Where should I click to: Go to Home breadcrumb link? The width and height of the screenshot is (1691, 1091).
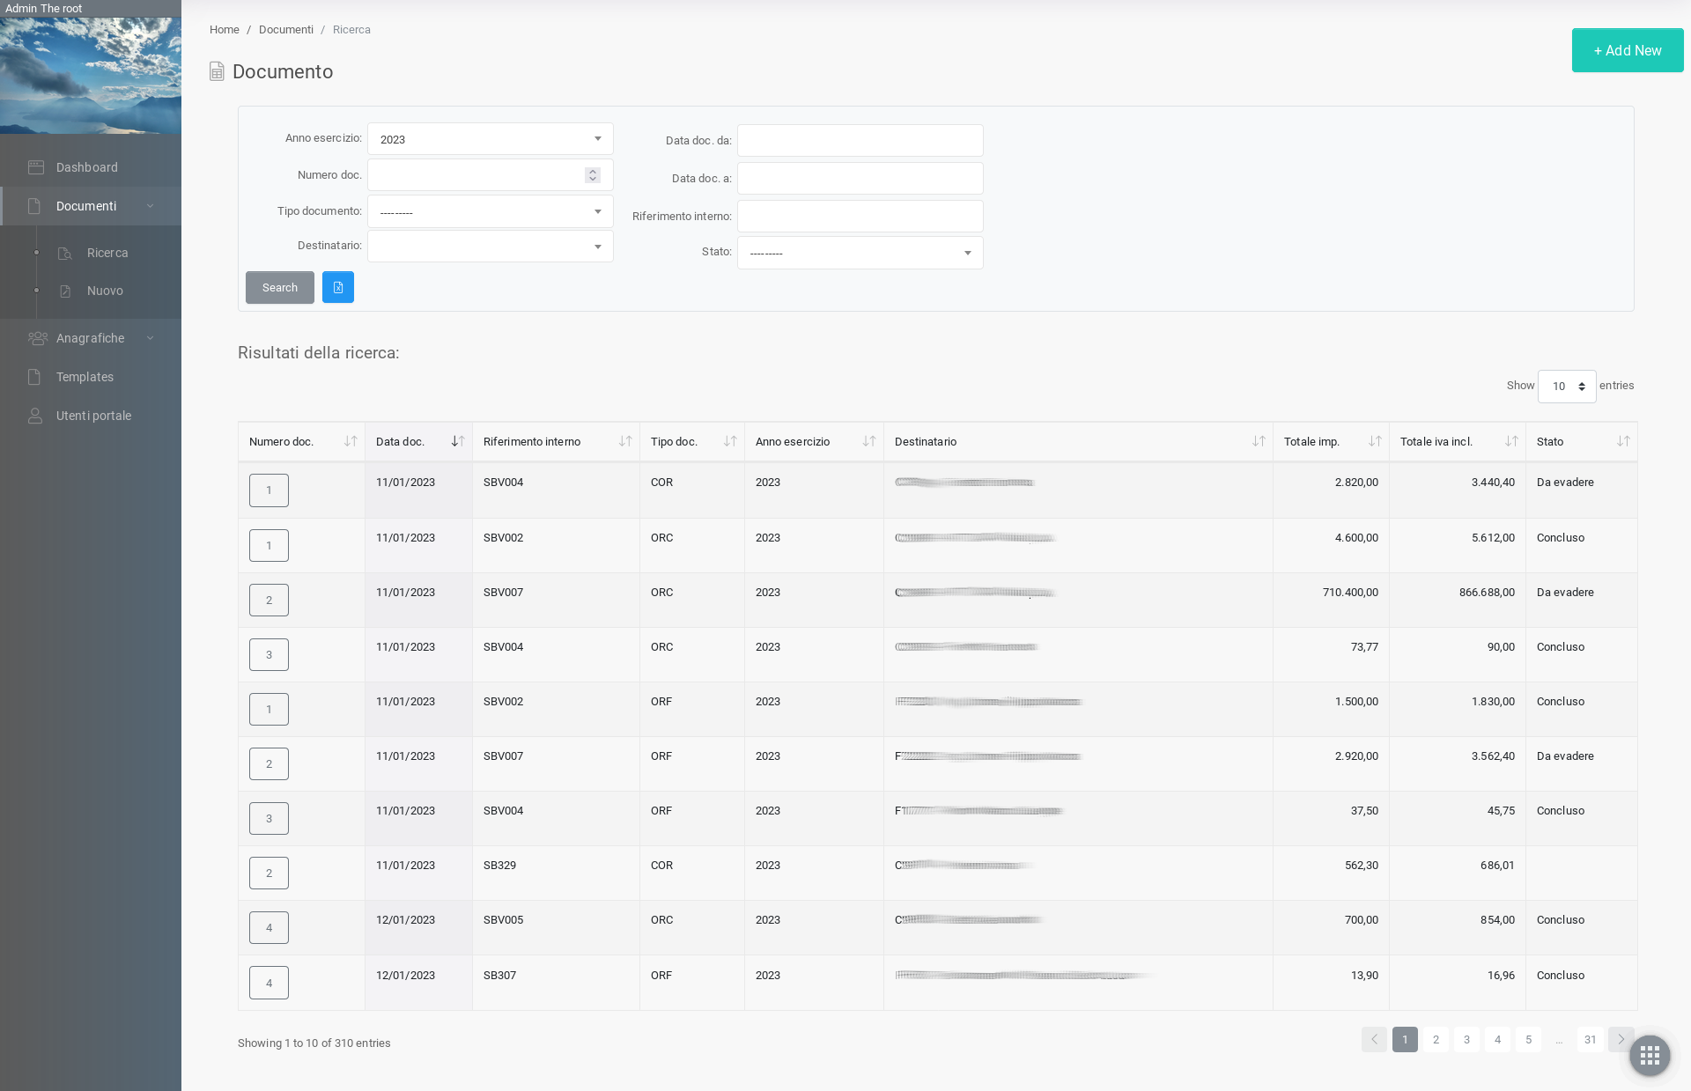(225, 30)
